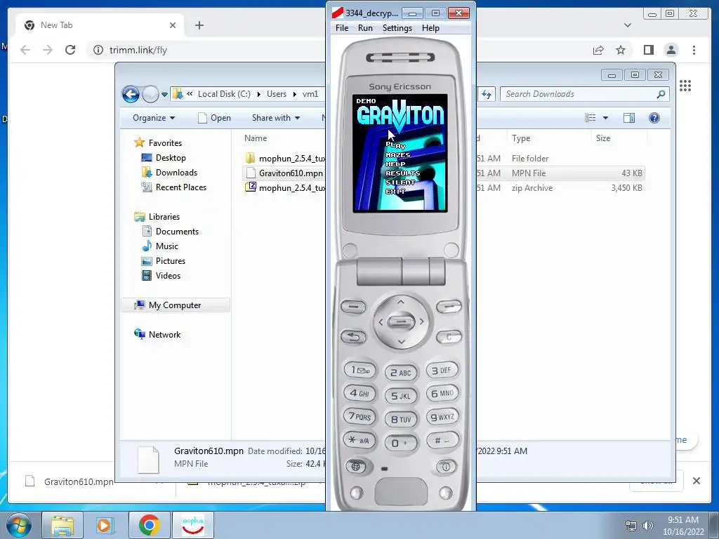Select Graviton610.mpn file row
The image size is (719, 539).
pos(444,173)
